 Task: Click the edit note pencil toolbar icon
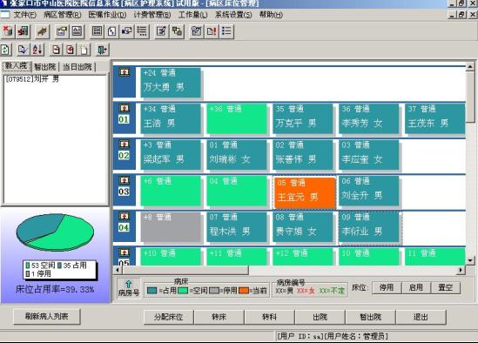pos(162,31)
